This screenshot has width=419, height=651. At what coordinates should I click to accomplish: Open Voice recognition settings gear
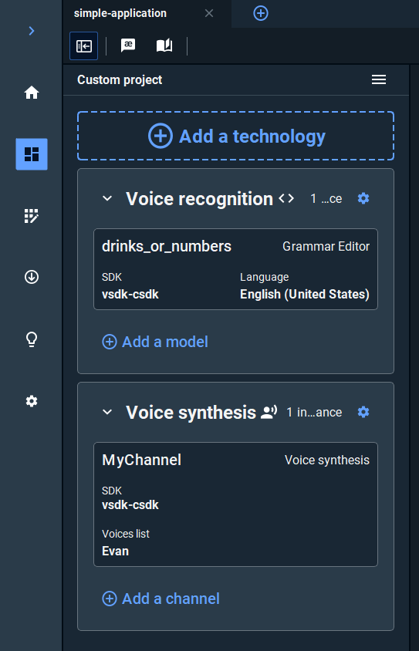tap(363, 198)
